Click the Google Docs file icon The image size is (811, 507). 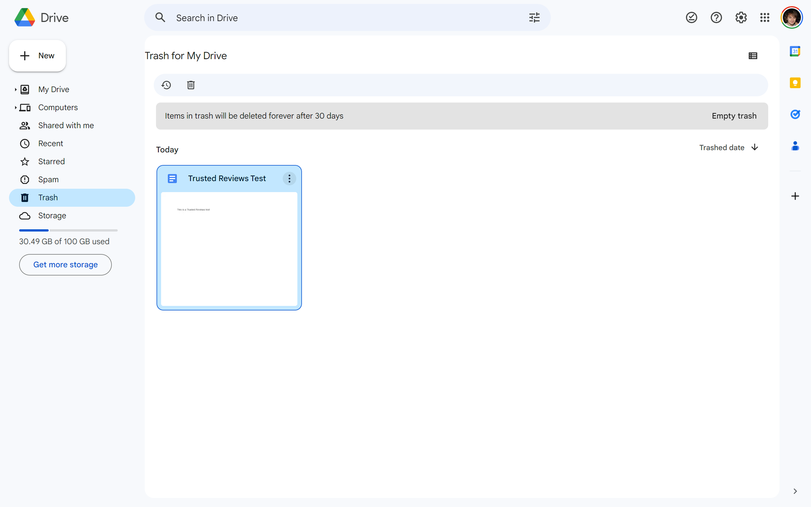[x=172, y=179]
